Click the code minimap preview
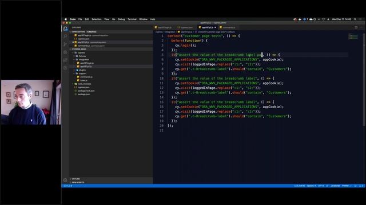This screenshot has width=366, height=205. (x=353, y=36)
